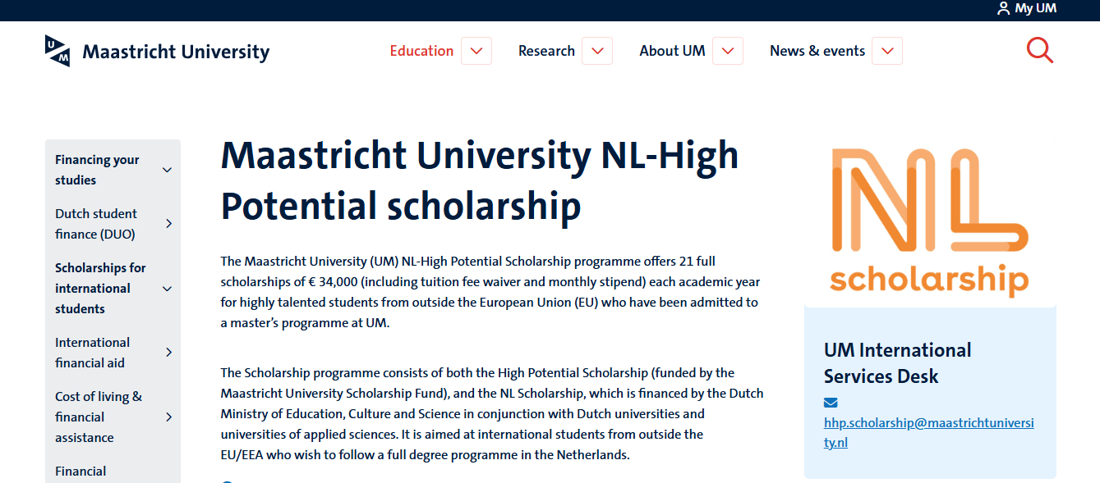Collapse Scholarships for international students section
The height and width of the screenshot is (483, 1100).
[168, 288]
